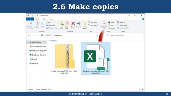171x96 pixels.
Task: Click the Rename icon
Action: point(79,23)
